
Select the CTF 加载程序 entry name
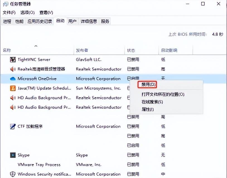(x=30, y=126)
